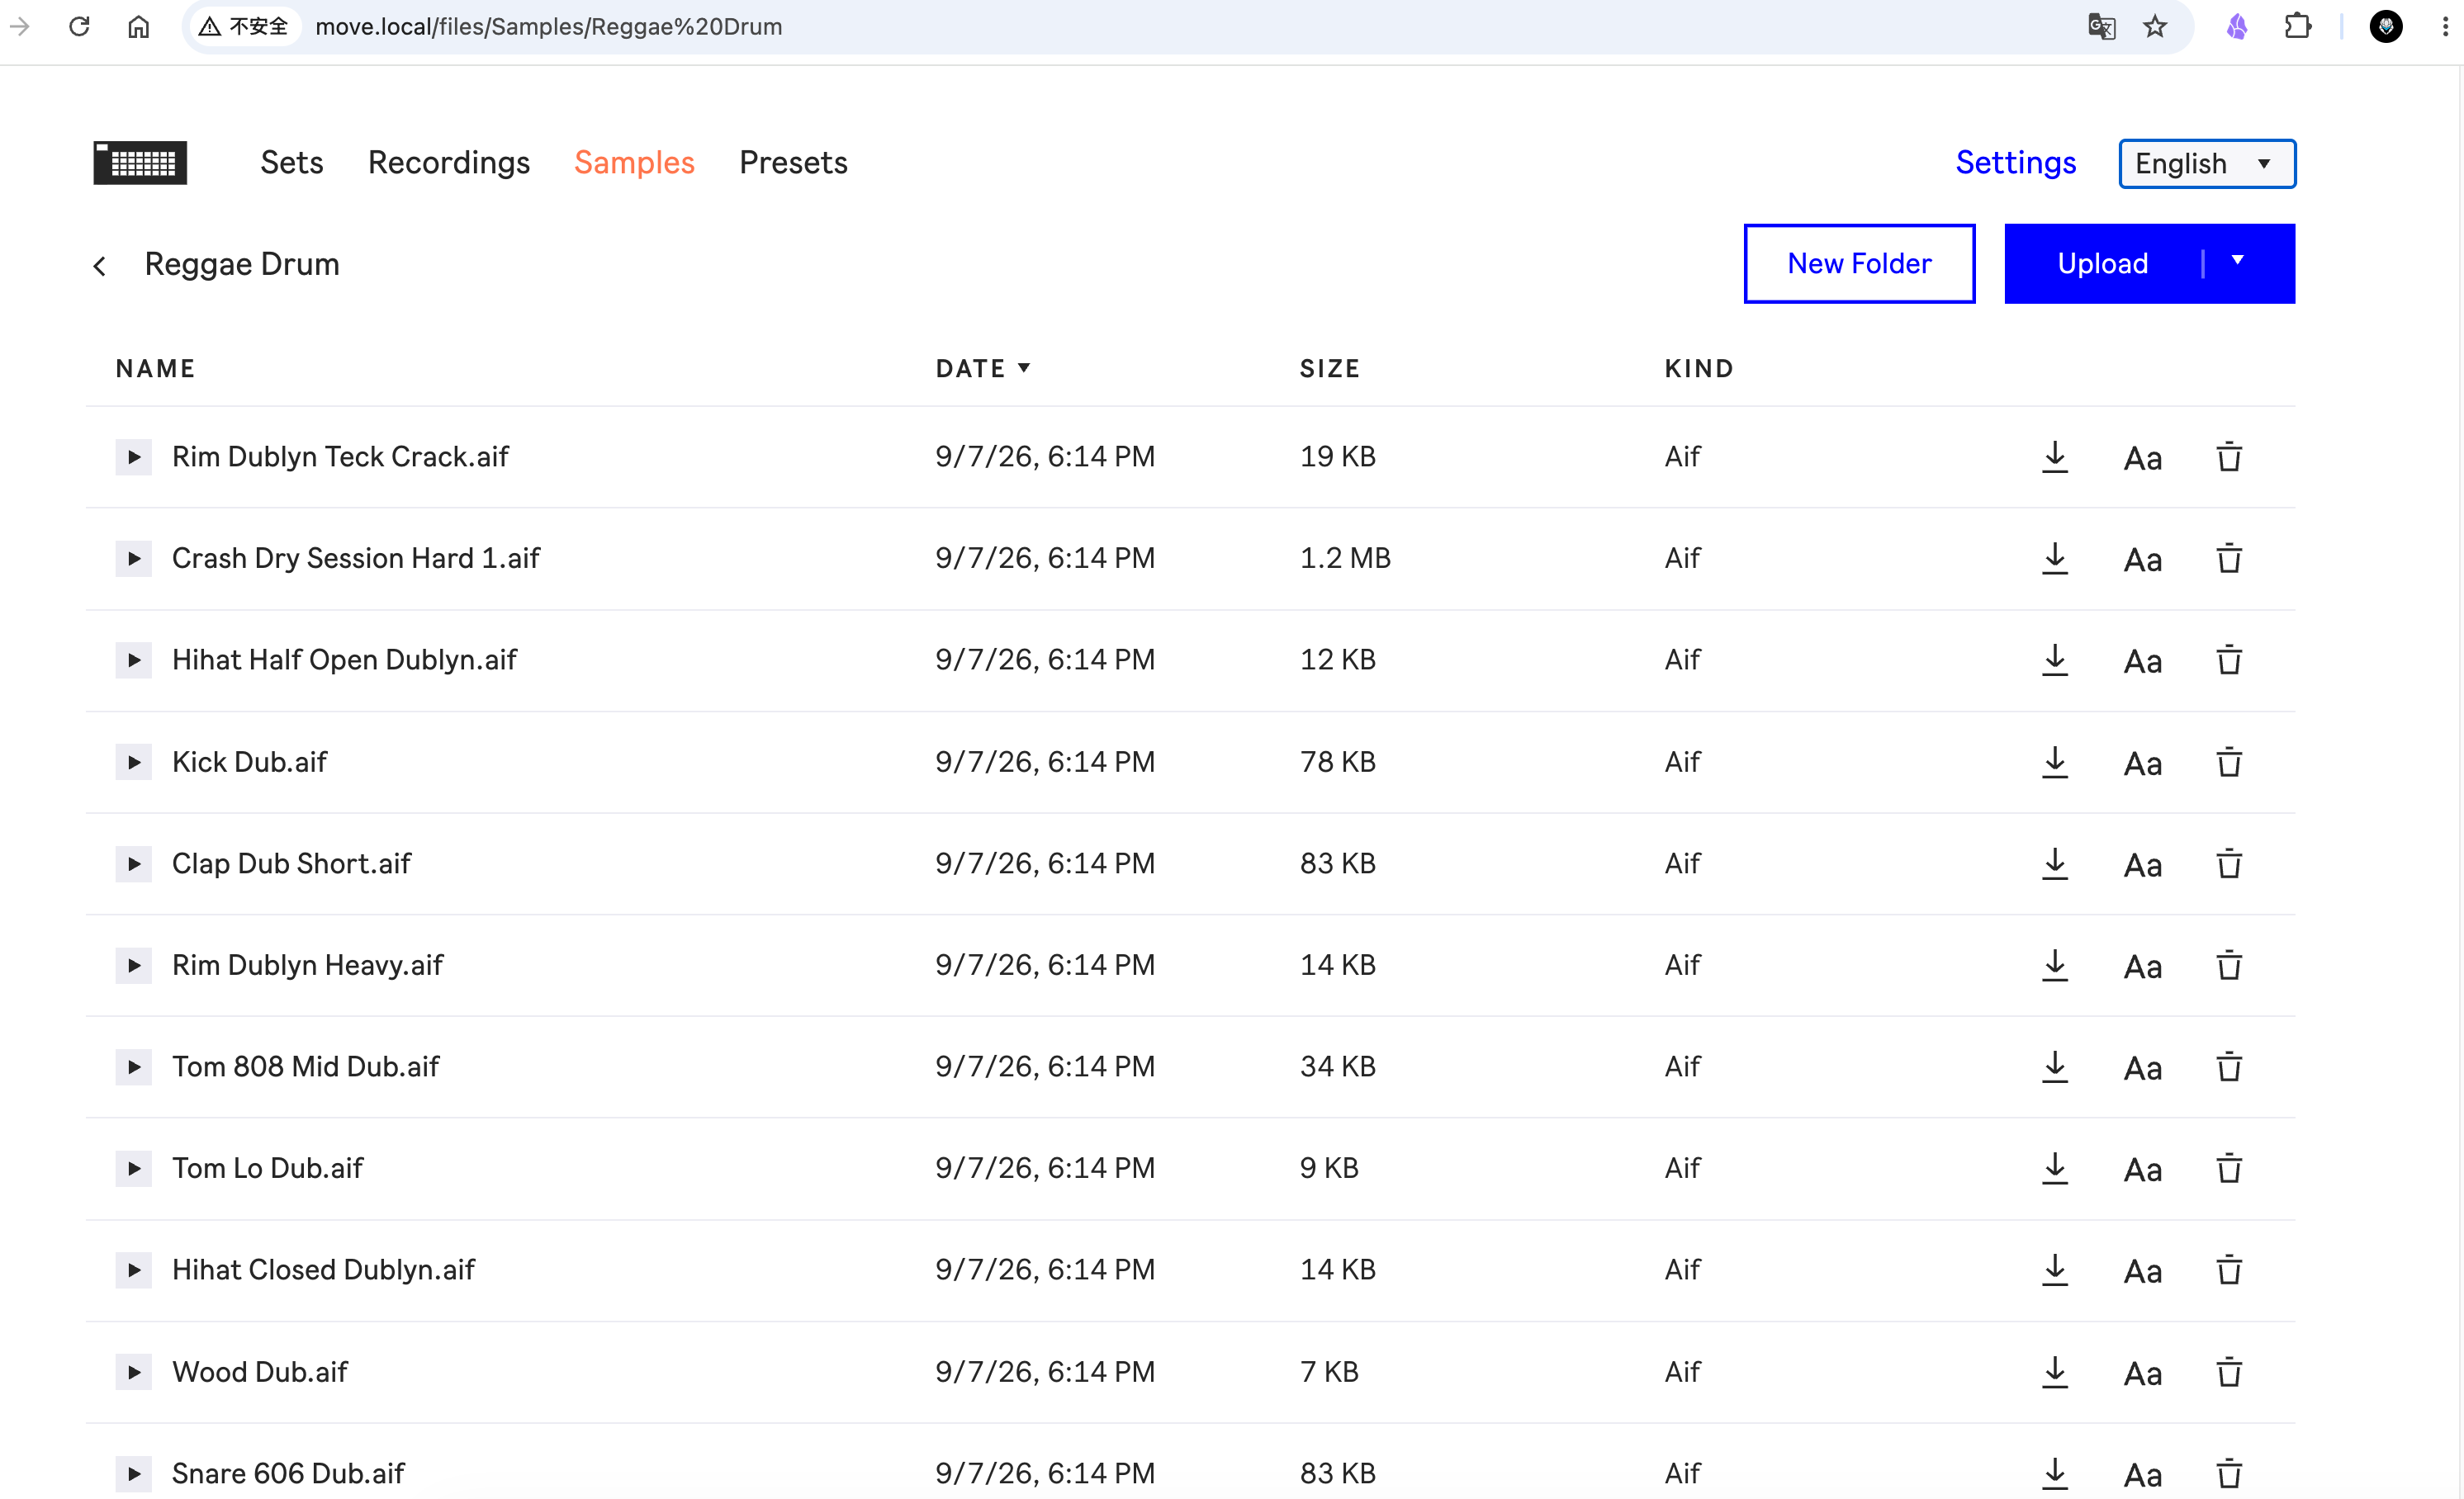Open the Recordings tab

click(449, 163)
